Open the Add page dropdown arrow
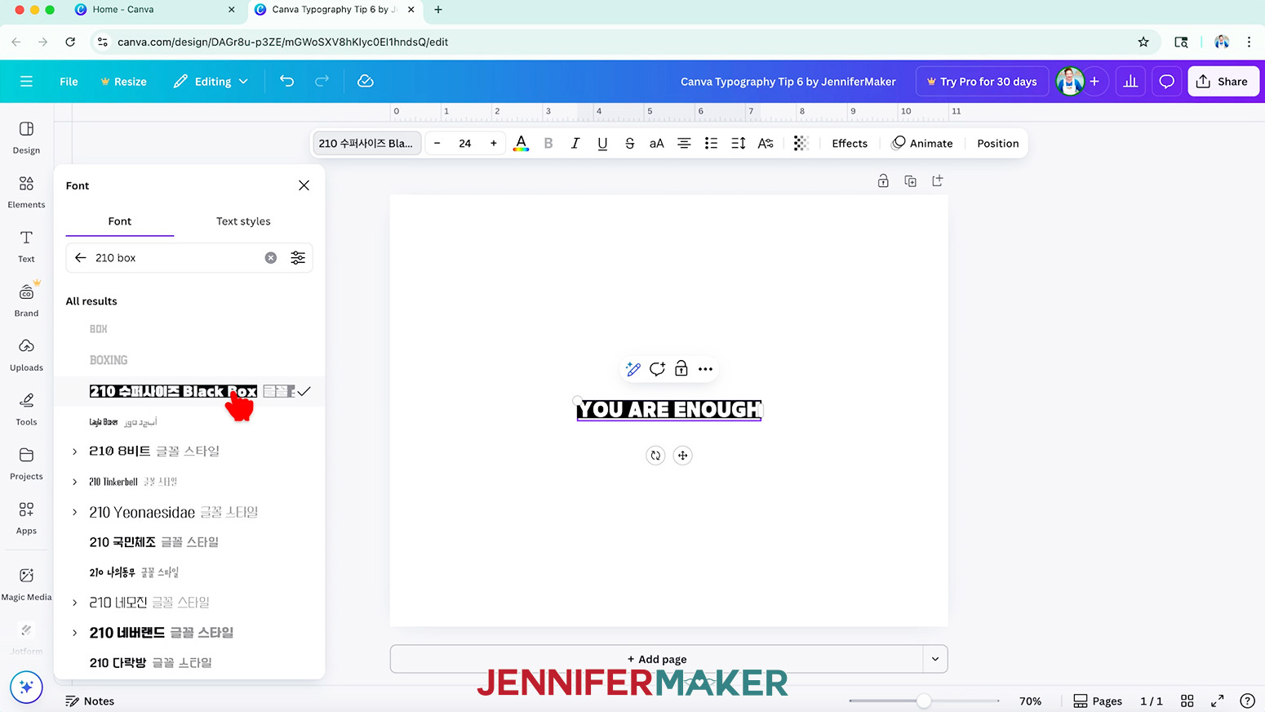Viewport: 1265px width, 712px height. pos(935,659)
